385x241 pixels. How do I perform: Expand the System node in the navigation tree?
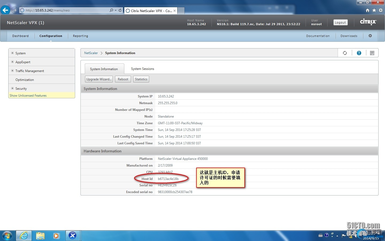(x=12, y=53)
